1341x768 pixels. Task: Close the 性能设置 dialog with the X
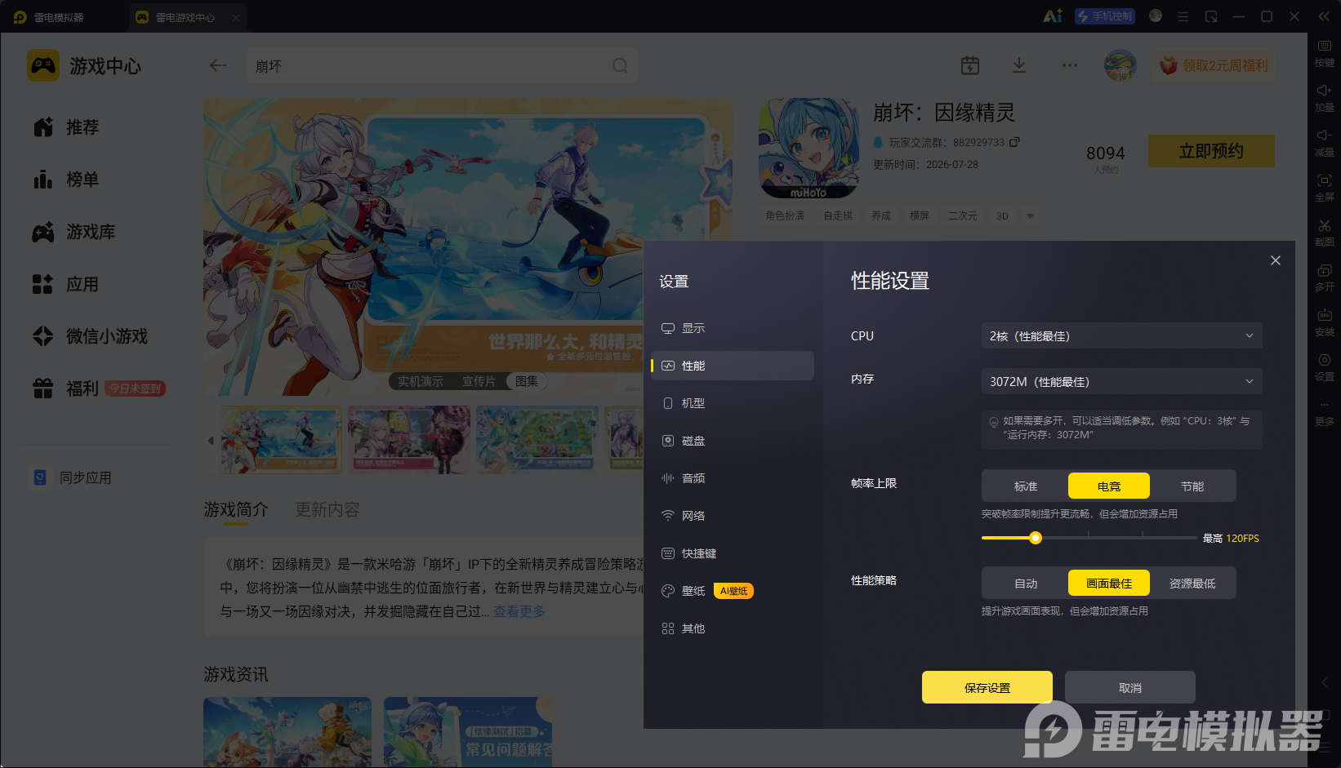[x=1276, y=260]
